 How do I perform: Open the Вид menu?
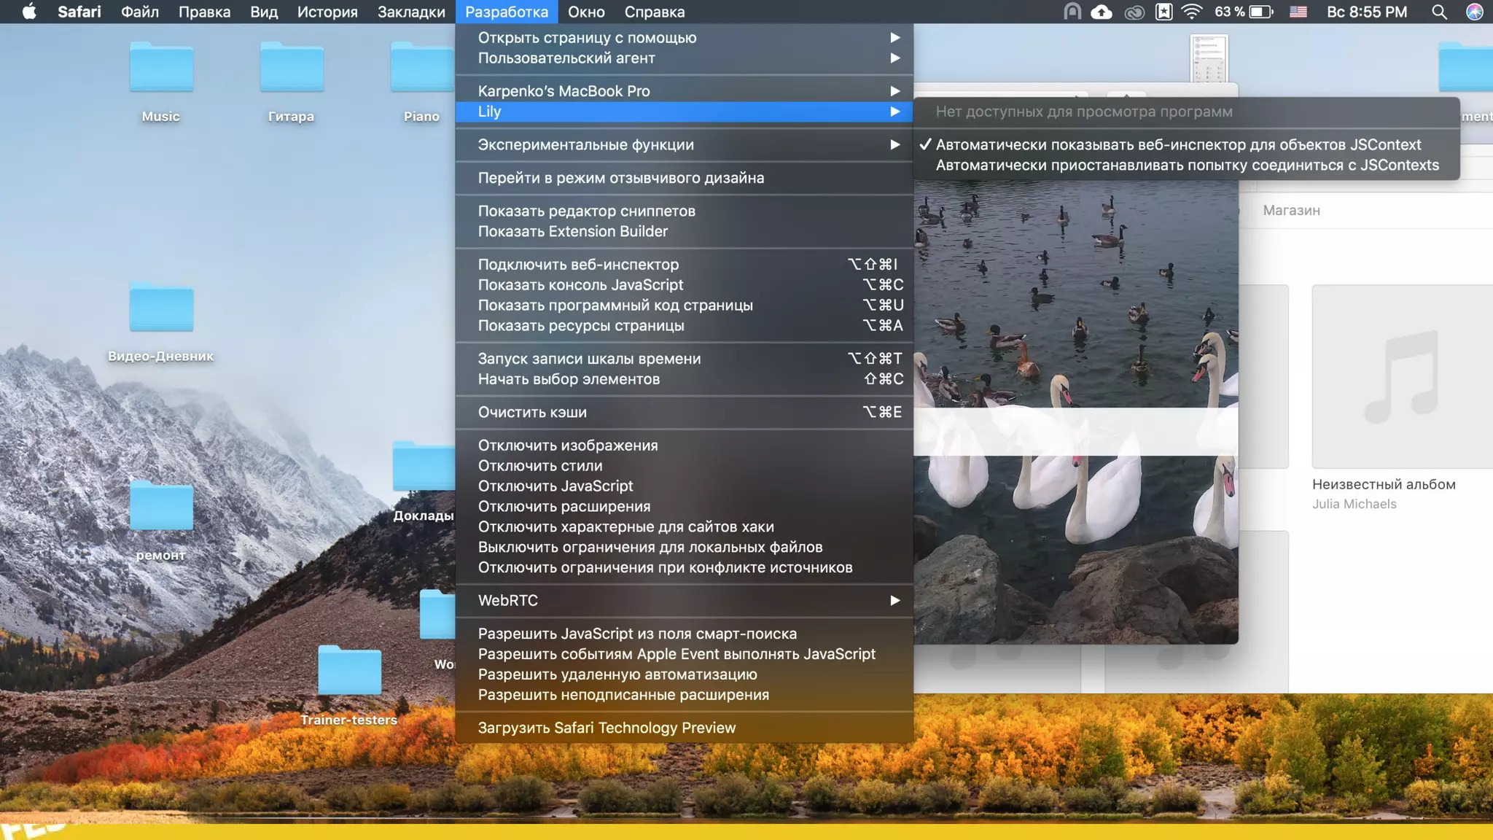click(x=264, y=12)
